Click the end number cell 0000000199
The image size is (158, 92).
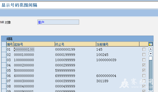click(x=65, y=49)
